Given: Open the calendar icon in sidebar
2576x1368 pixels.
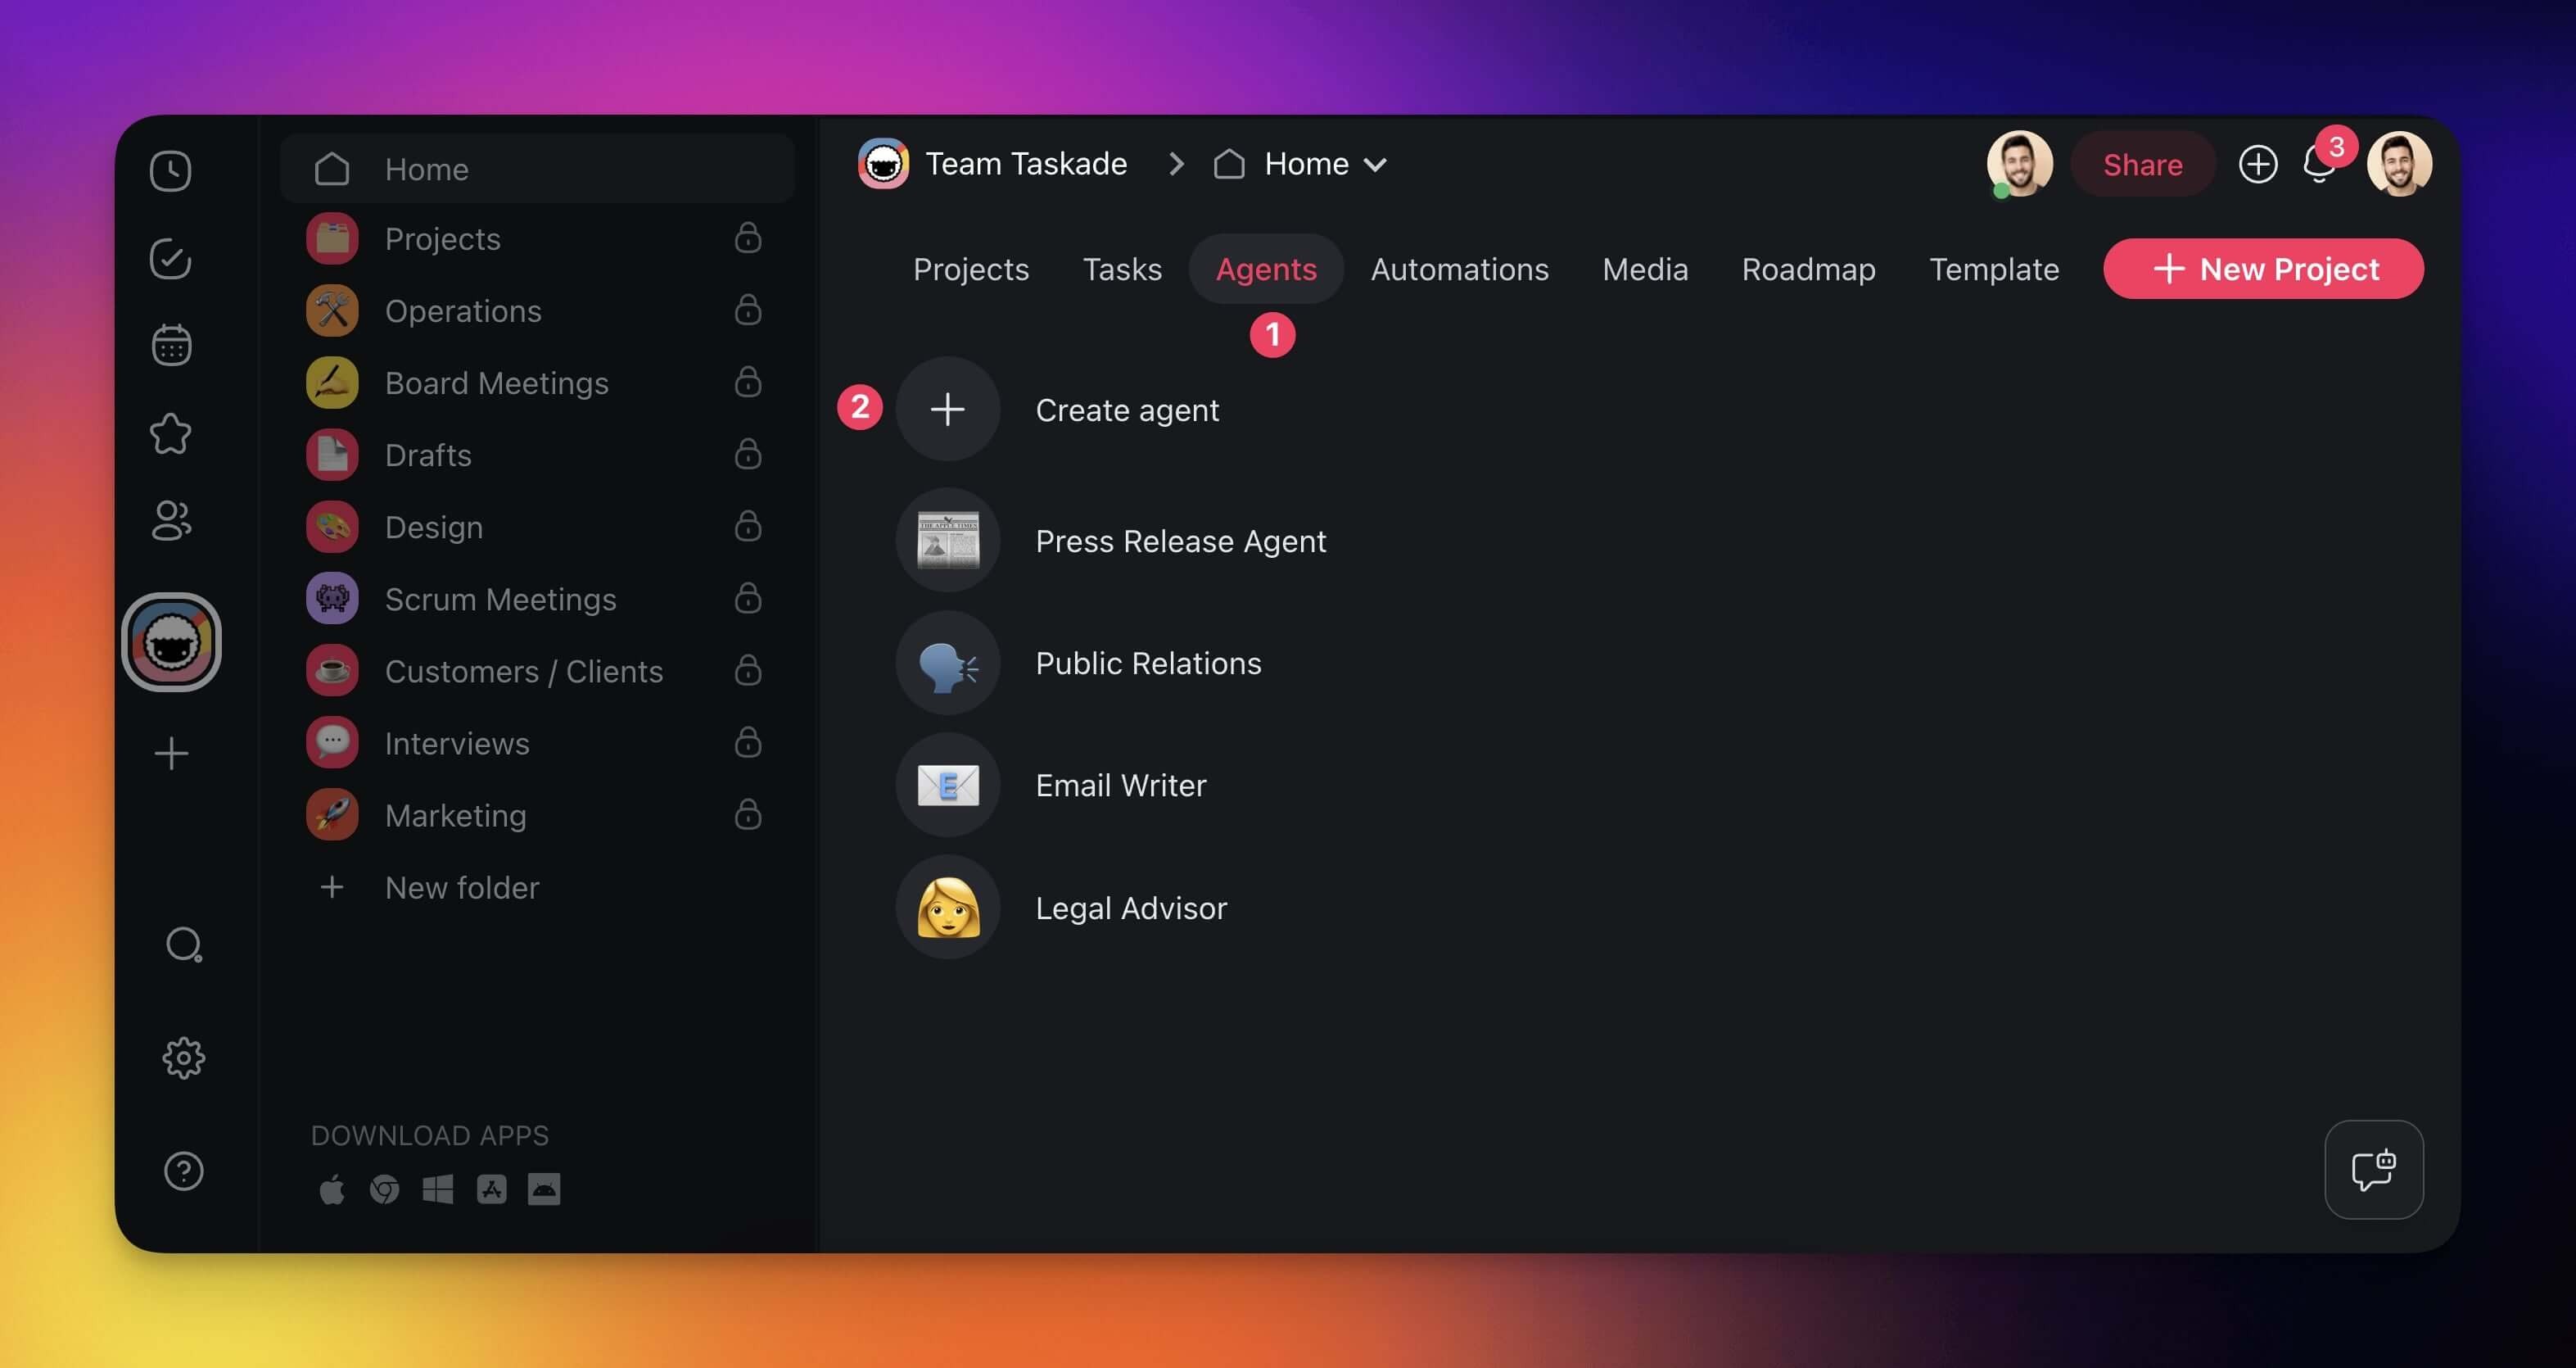Looking at the screenshot, I should click(171, 345).
